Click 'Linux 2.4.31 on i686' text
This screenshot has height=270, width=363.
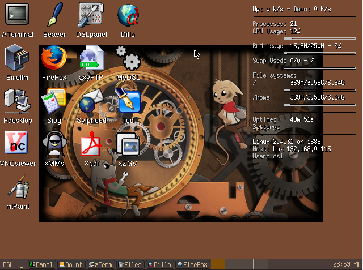[286, 142]
